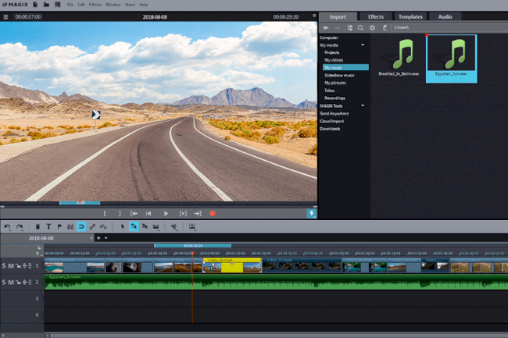Click the binoculars object snap icon

(x=70, y=226)
